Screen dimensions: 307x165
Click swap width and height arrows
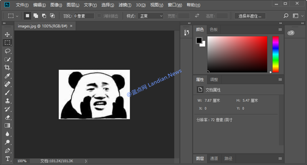click(x=197, y=15)
